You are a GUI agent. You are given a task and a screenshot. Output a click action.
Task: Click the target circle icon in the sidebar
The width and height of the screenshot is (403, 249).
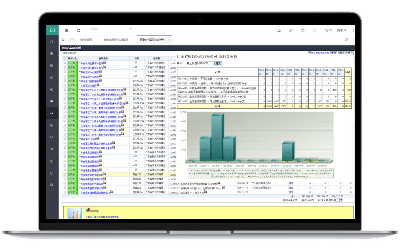51,125
